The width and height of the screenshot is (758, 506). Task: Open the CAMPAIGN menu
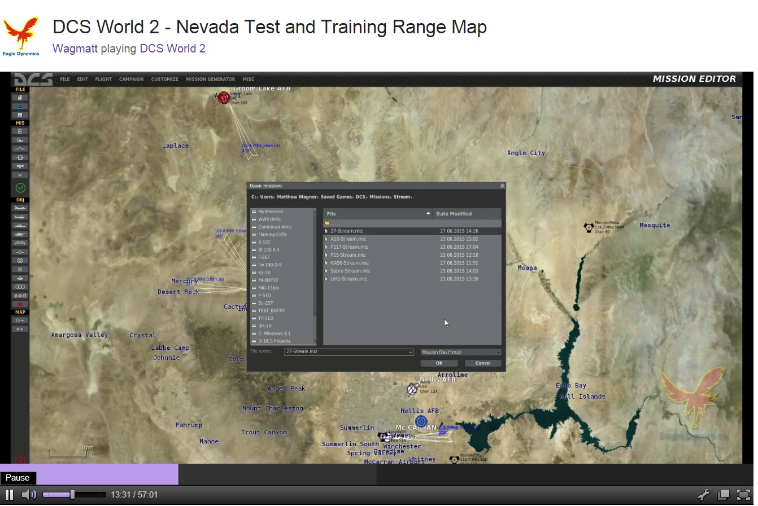(x=131, y=79)
